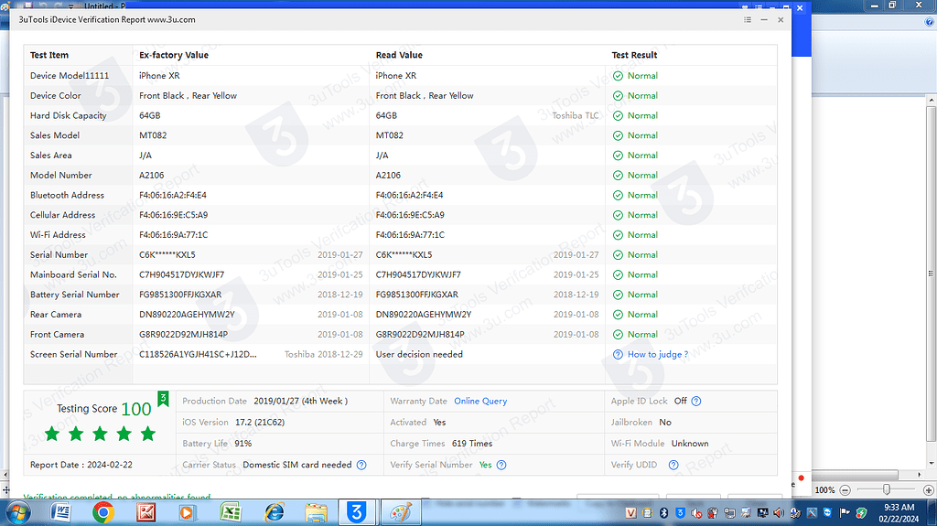Open the red K app in taskbar
Screen dimensions: 937x526
pyautogui.click(x=145, y=513)
